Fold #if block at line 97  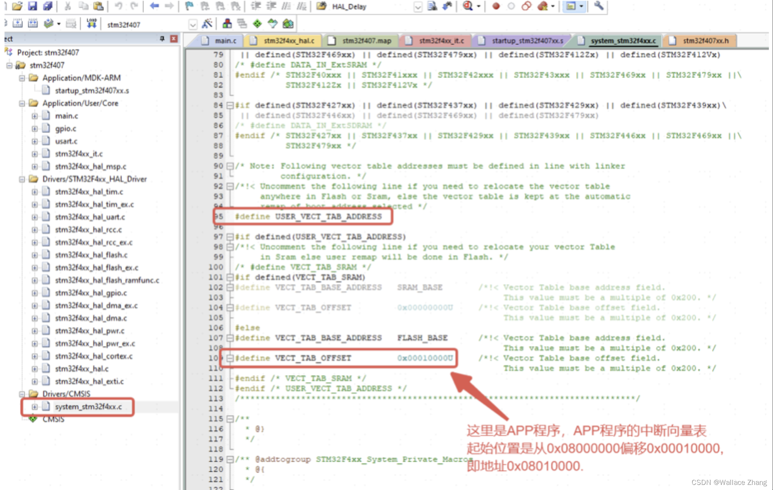tap(230, 237)
